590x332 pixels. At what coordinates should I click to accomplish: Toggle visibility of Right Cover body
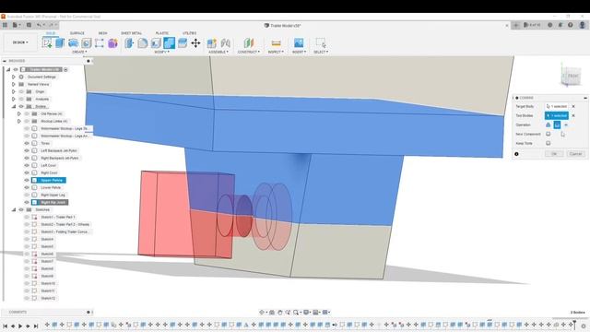pyautogui.click(x=27, y=172)
